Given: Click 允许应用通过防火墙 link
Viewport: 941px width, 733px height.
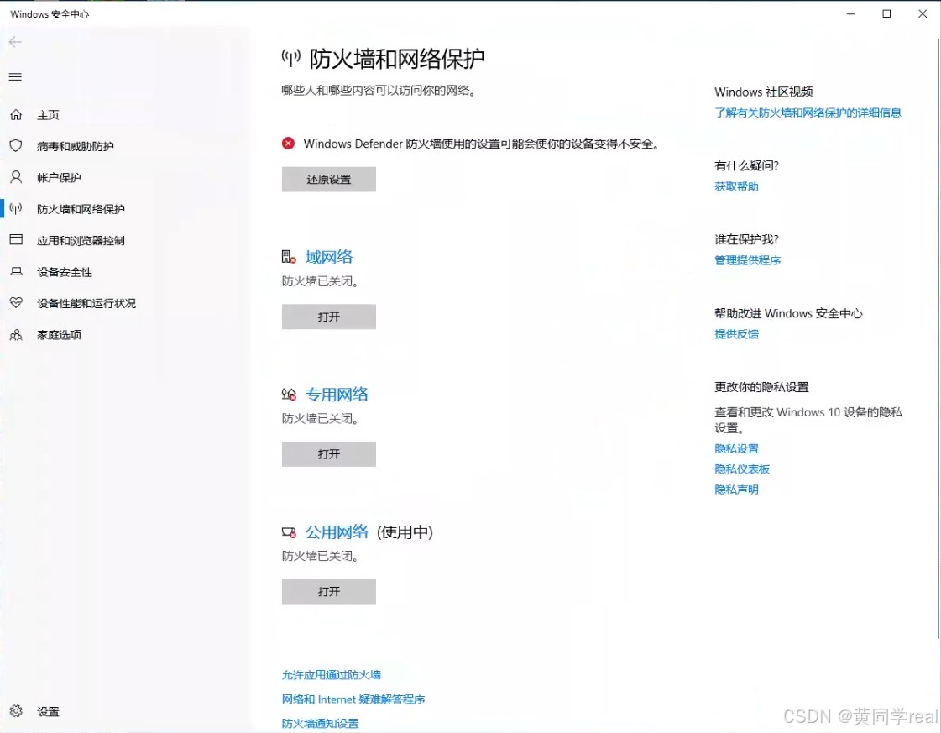Looking at the screenshot, I should point(332,675).
